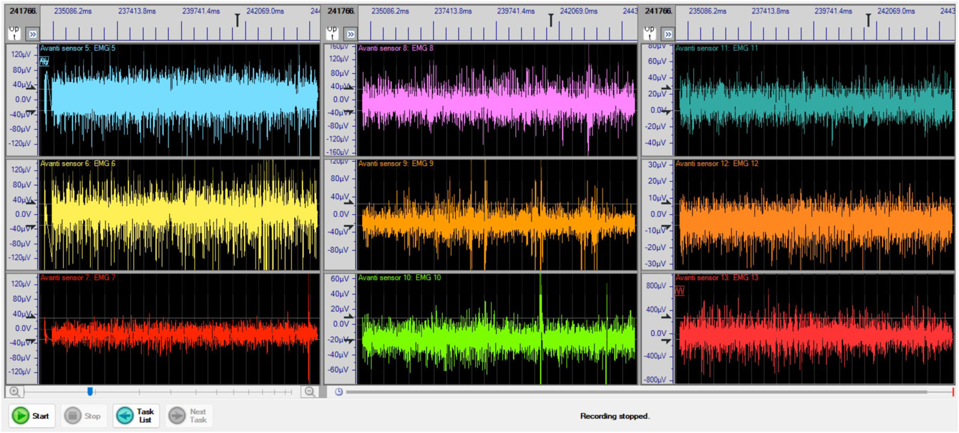The width and height of the screenshot is (959, 433).
Task: Click the filter icon on EMG 5 plot
Action: (44, 61)
